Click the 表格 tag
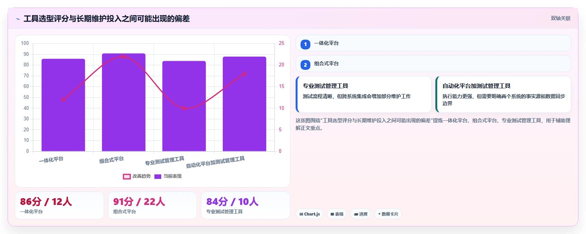This screenshot has width=586, height=234. coord(337,214)
